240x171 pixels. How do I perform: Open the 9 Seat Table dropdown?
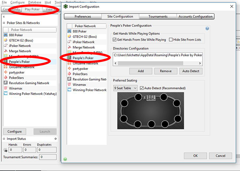point(125,88)
